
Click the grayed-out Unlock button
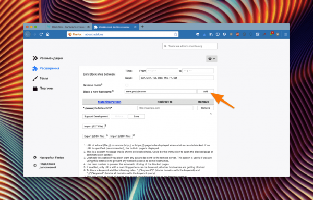[x=119, y=116]
